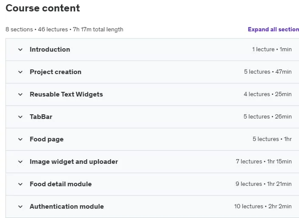Click the Food page chevron icon
The image size is (299, 218).
[20, 139]
